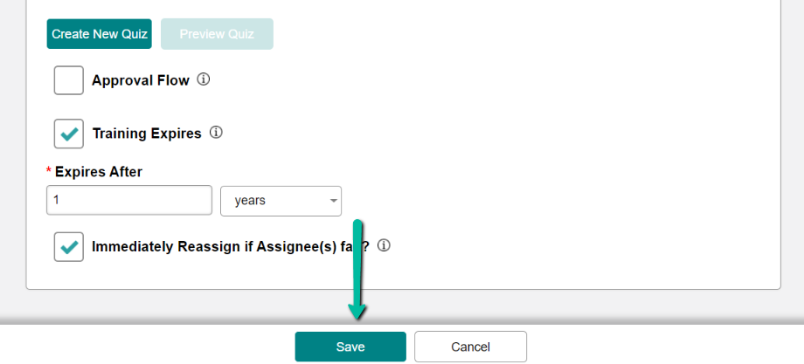Enable the Approval Flow checkbox
Screen dimensions: 804x364
click(69, 80)
